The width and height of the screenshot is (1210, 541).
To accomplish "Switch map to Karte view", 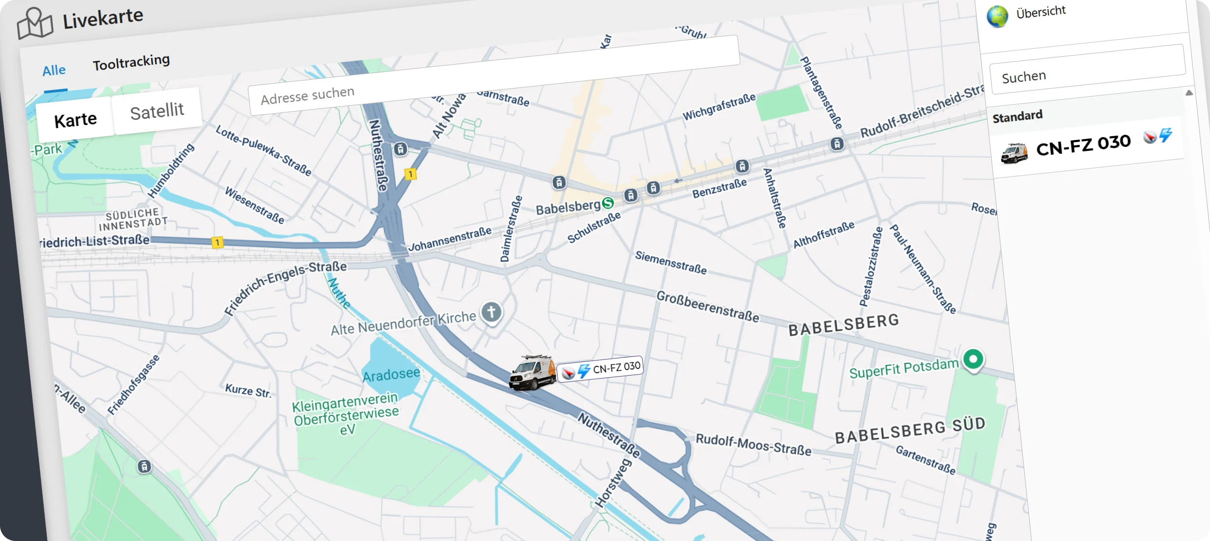I will pyautogui.click(x=75, y=120).
